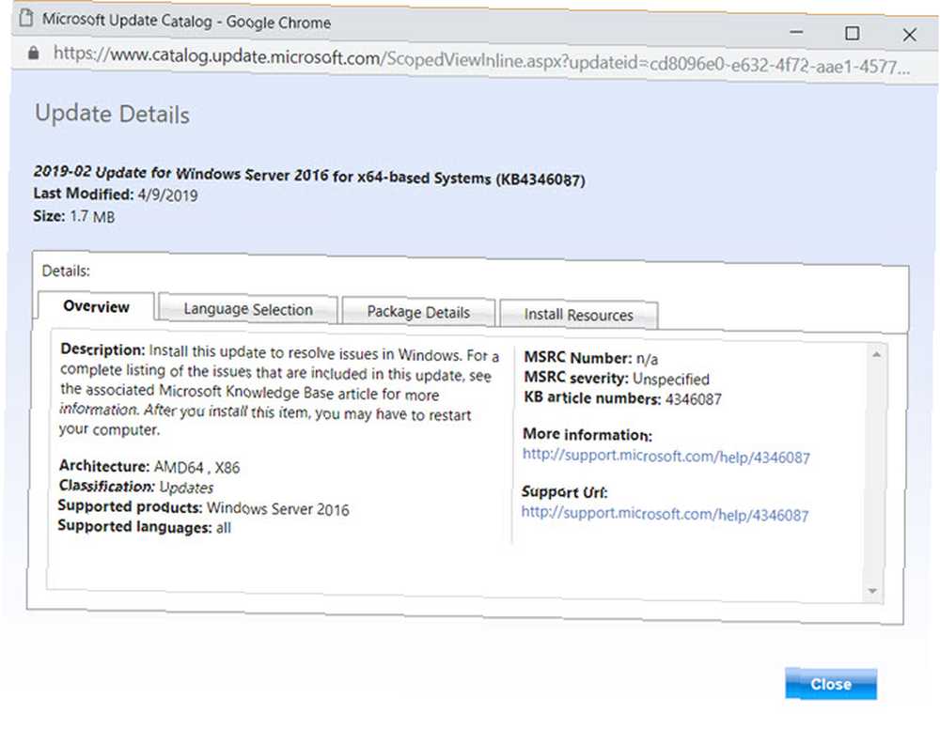Click the 'Details:' label
The width and height of the screenshot is (940, 745).
66,271
